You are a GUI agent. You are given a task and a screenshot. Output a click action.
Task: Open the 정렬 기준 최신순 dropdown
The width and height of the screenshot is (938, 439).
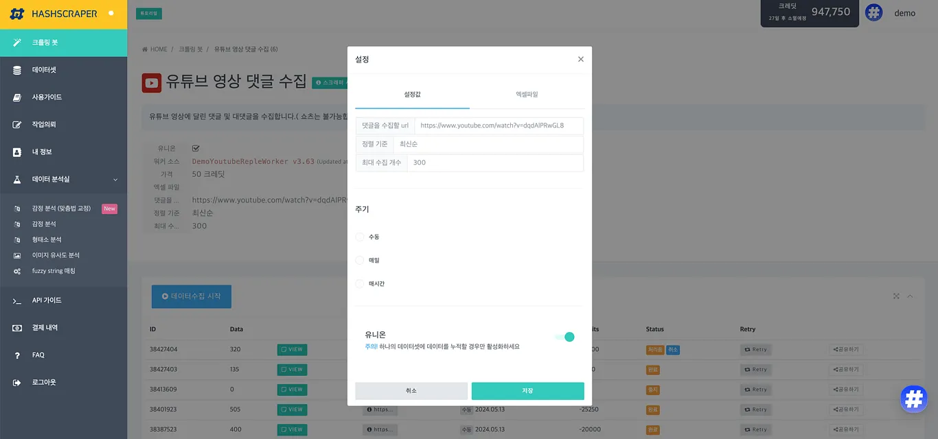488,144
